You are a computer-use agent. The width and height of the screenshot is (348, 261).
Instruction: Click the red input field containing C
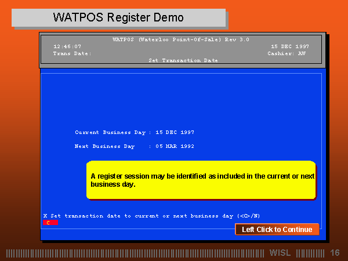(x=49, y=222)
